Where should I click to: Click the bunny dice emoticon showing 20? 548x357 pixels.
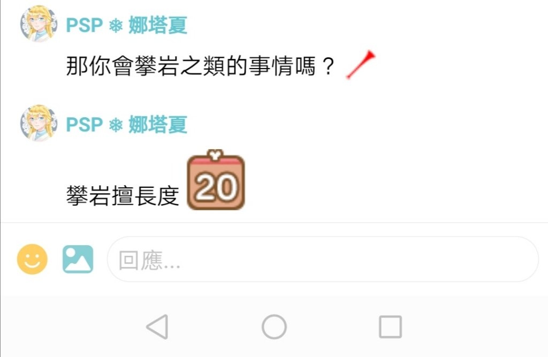[216, 180]
